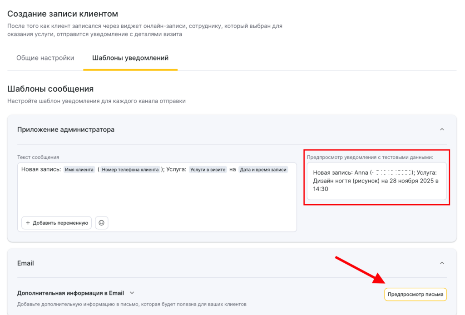This screenshot has width=465, height=315.
Task: Click the notification preview text box
Action: (x=376, y=181)
